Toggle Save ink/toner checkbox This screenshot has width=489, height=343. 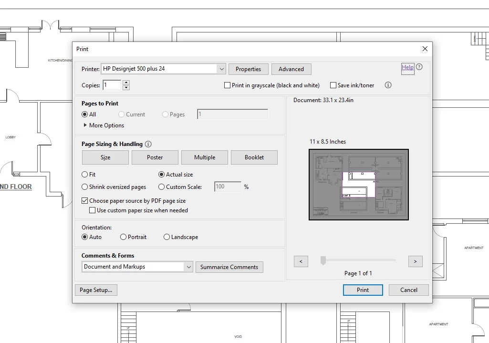tap(333, 85)
